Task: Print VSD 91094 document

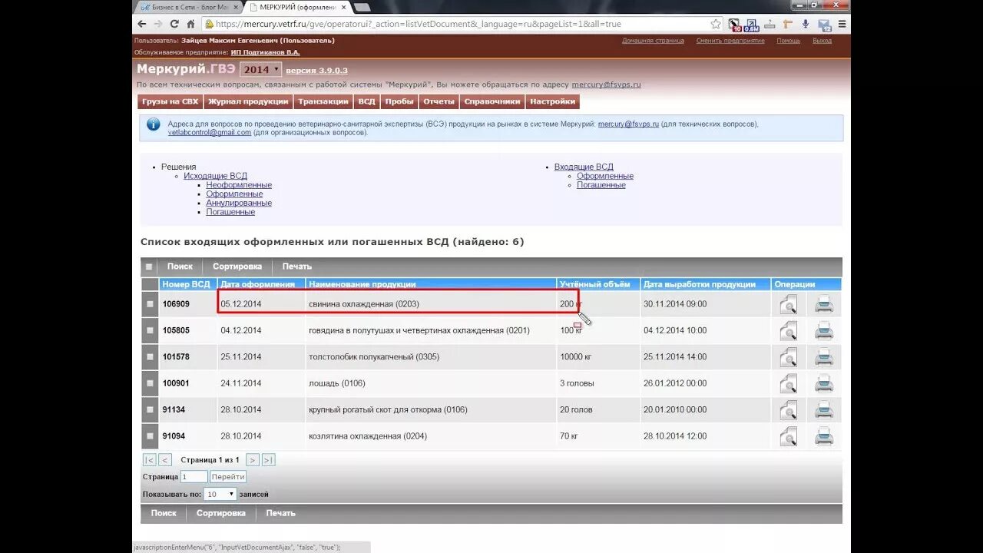Action: point(824,437)
